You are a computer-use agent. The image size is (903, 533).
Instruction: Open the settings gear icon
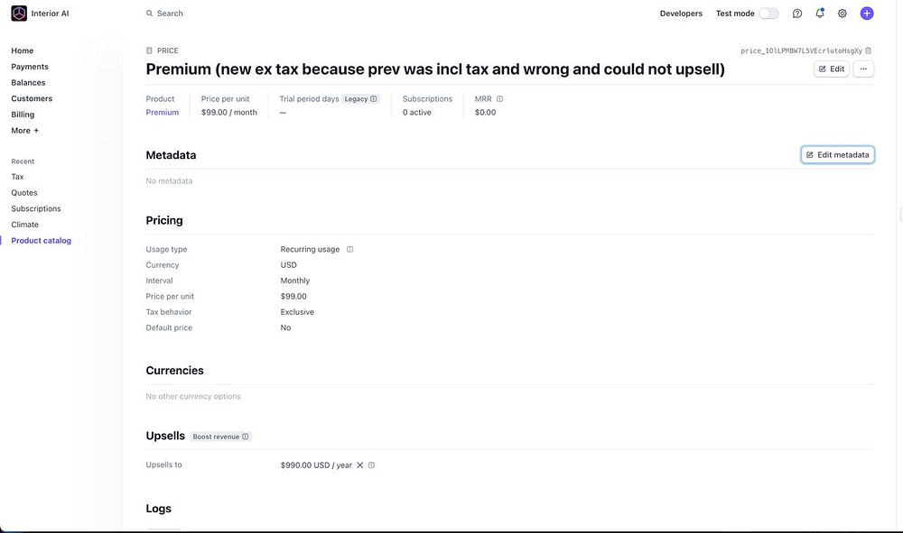point(842,14)
